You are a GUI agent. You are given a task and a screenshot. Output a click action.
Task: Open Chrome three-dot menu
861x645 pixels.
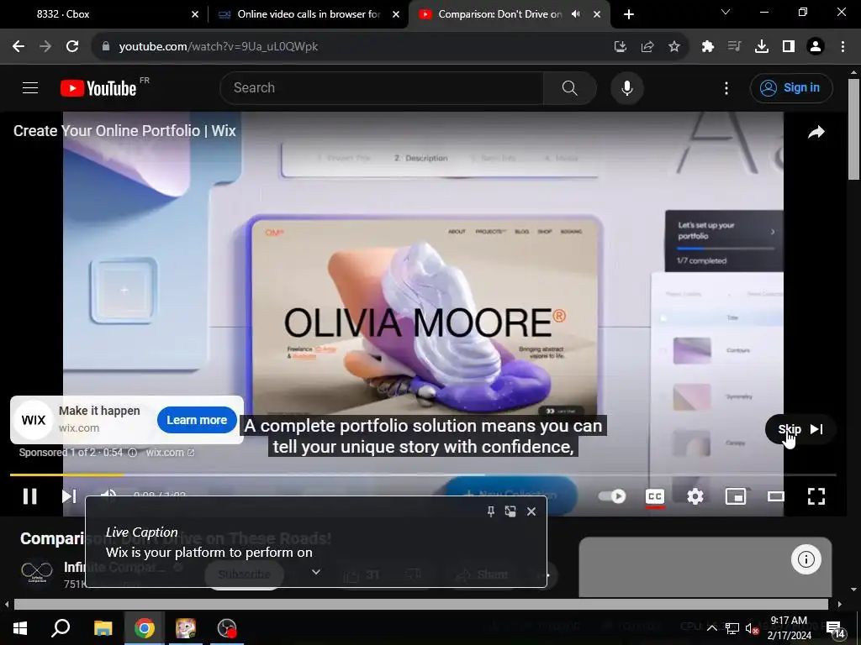tap(843, 47)
